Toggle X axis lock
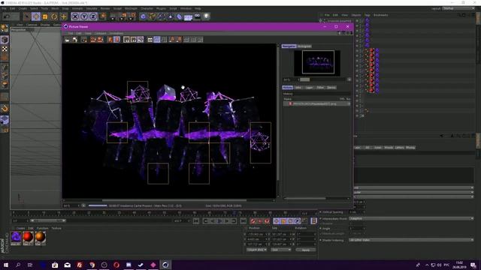This screenshot has width=481, height=270. click(x=75, y=16)
